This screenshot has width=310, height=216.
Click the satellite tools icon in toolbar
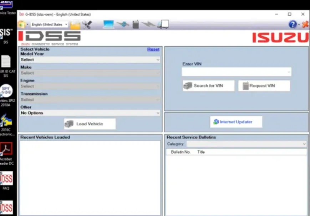click(x=87, y=25)
